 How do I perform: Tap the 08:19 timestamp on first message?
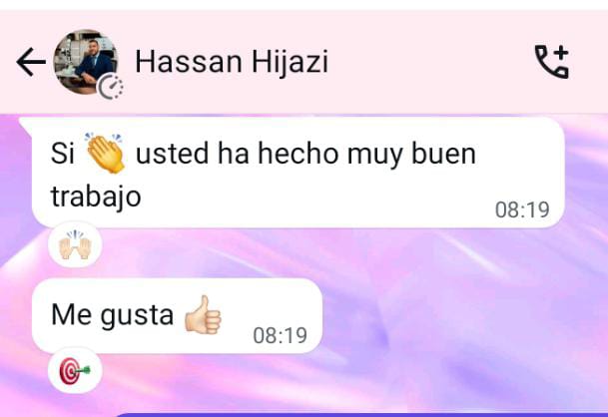click(522, 210)
